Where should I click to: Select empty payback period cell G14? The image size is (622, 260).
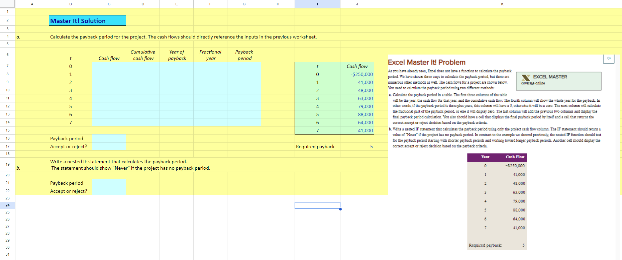point(244,122)
